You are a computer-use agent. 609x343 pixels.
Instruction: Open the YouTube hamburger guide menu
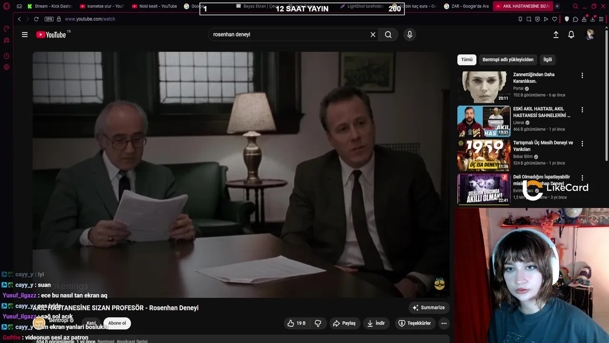[25, 34]
